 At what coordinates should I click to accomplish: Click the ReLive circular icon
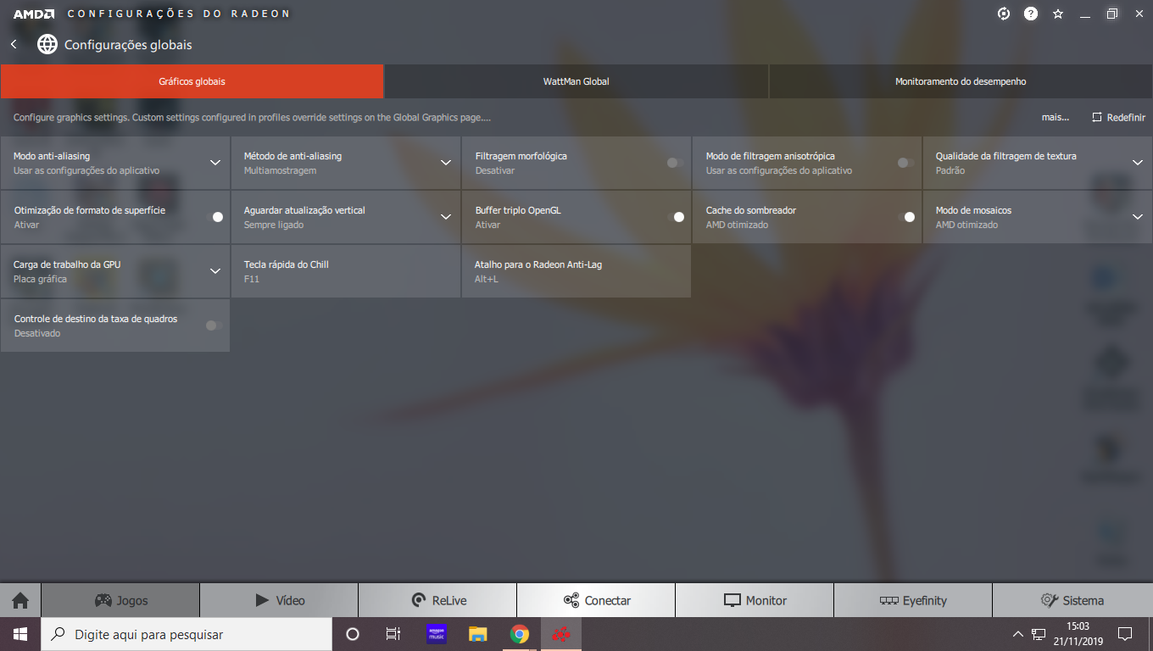pos(418,600)
